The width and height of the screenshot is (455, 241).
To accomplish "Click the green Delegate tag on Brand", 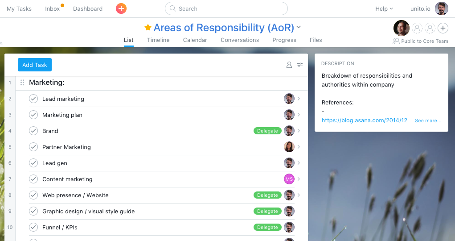I will click(x=267, y=131).
